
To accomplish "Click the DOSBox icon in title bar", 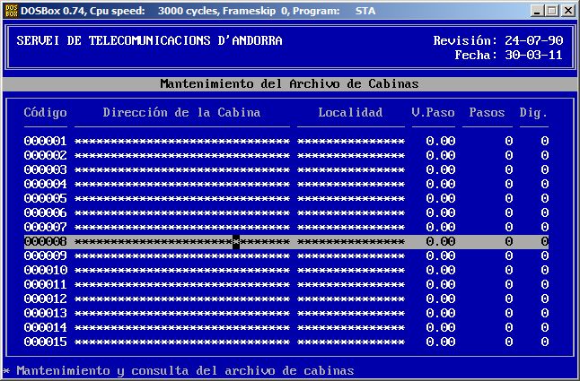I will [11, 10].
